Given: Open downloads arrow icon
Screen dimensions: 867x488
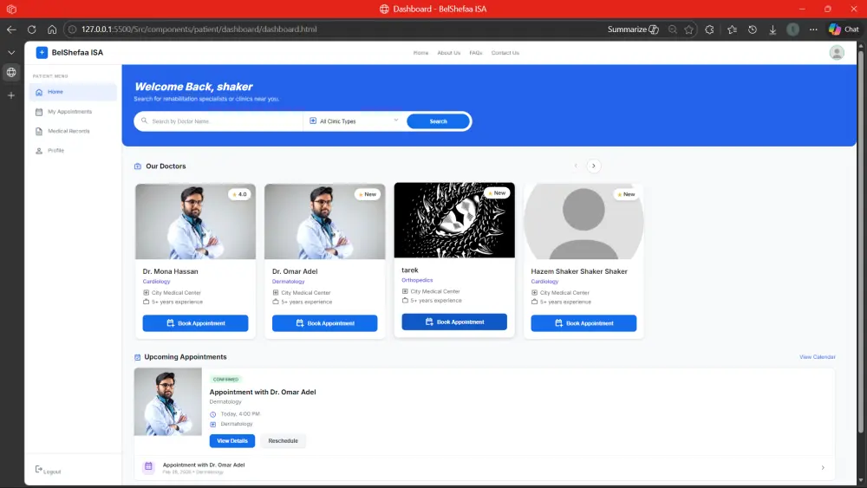Looking at the screenshot, I should click(772, 29).
